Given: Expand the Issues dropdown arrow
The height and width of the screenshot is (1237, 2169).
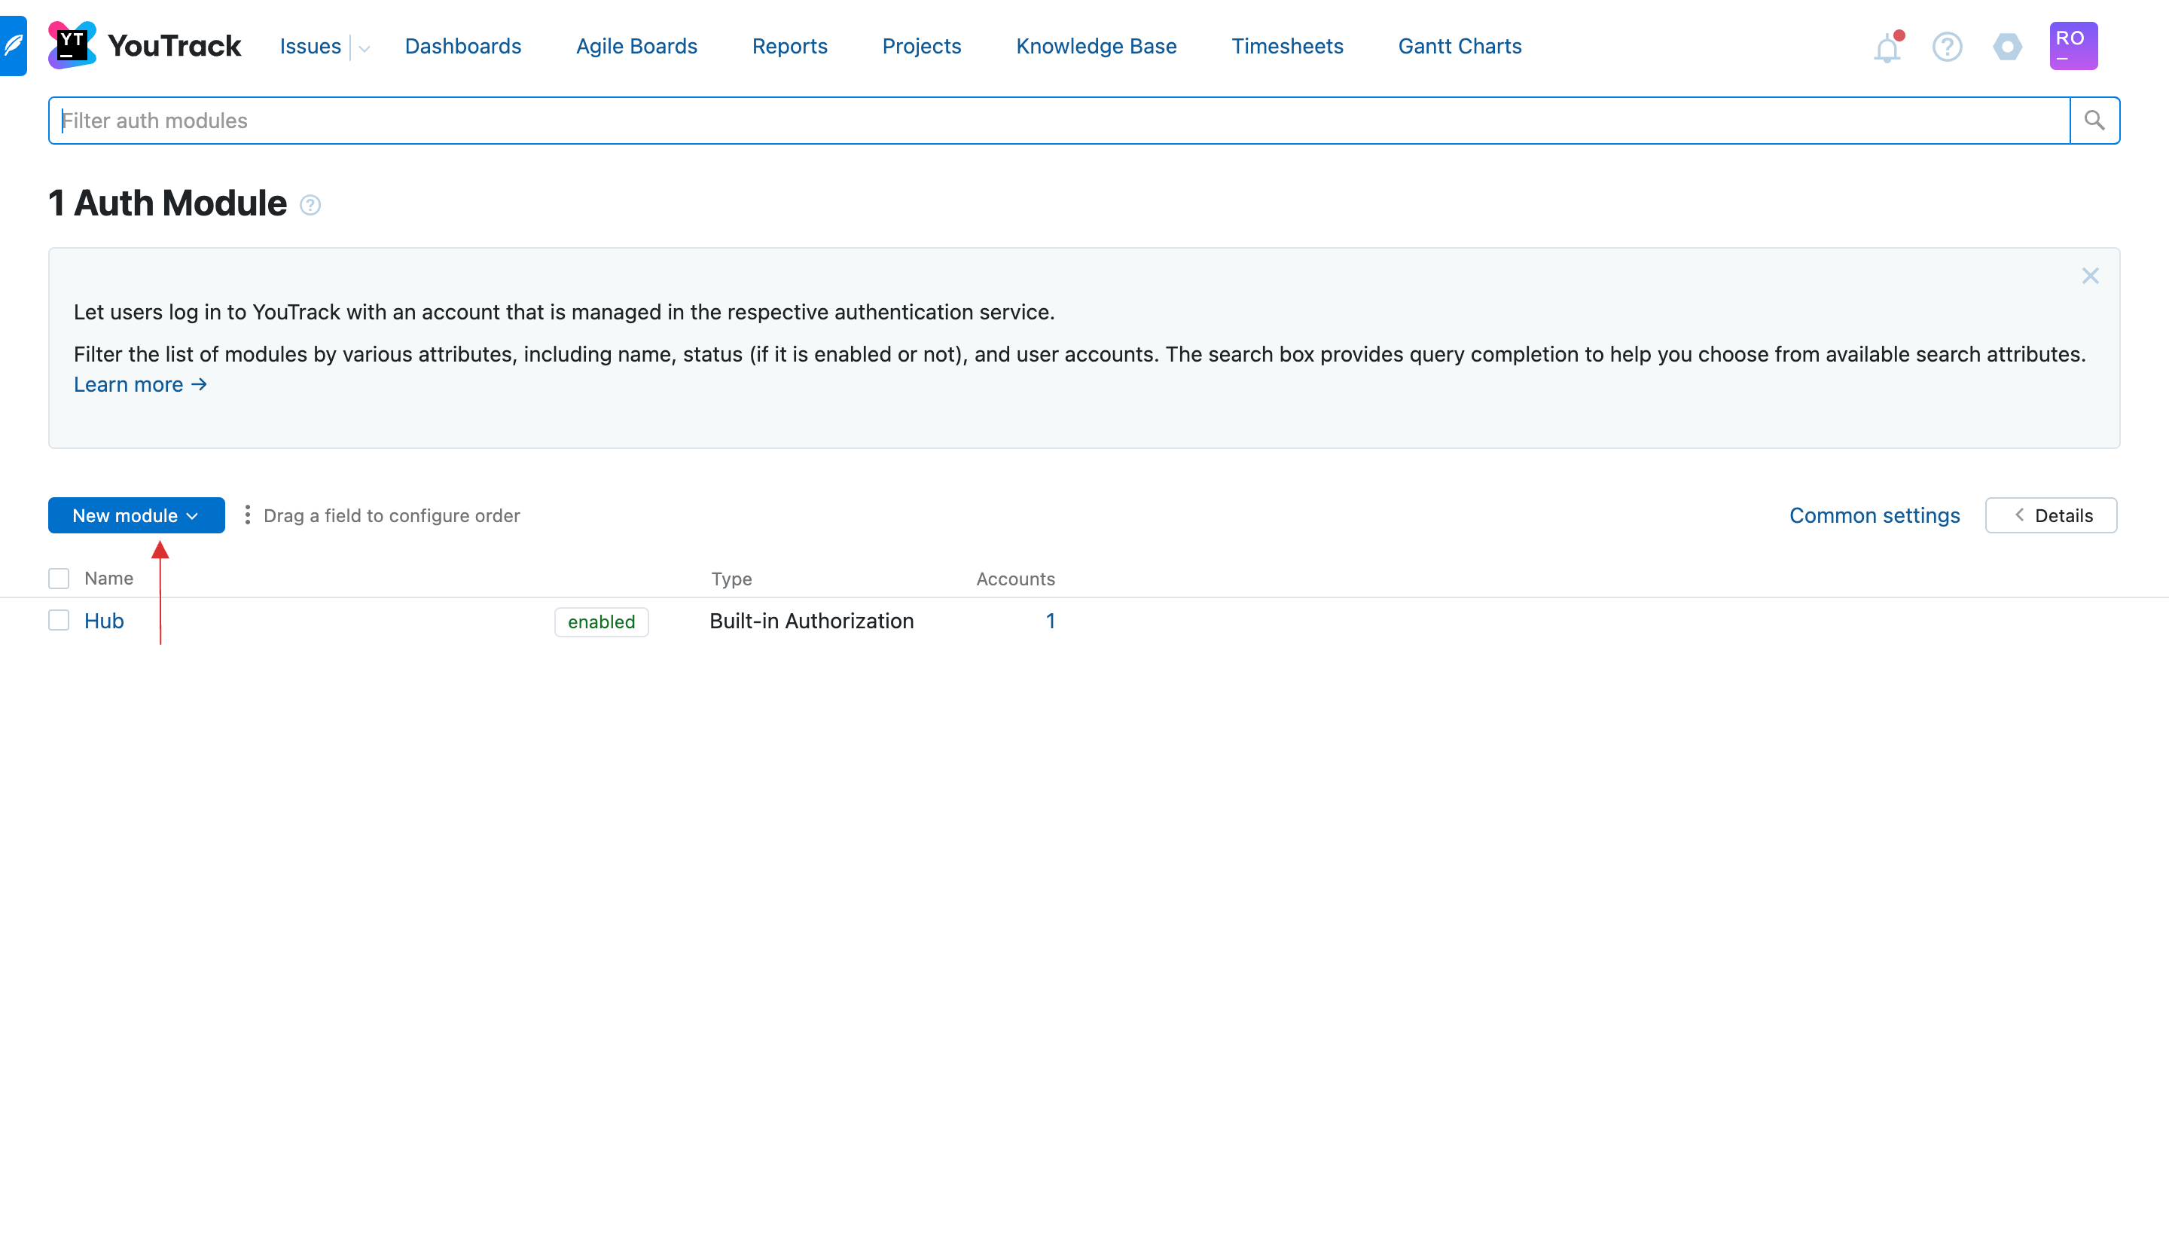Looking at the screenshot, I should [x=365, y=48].
